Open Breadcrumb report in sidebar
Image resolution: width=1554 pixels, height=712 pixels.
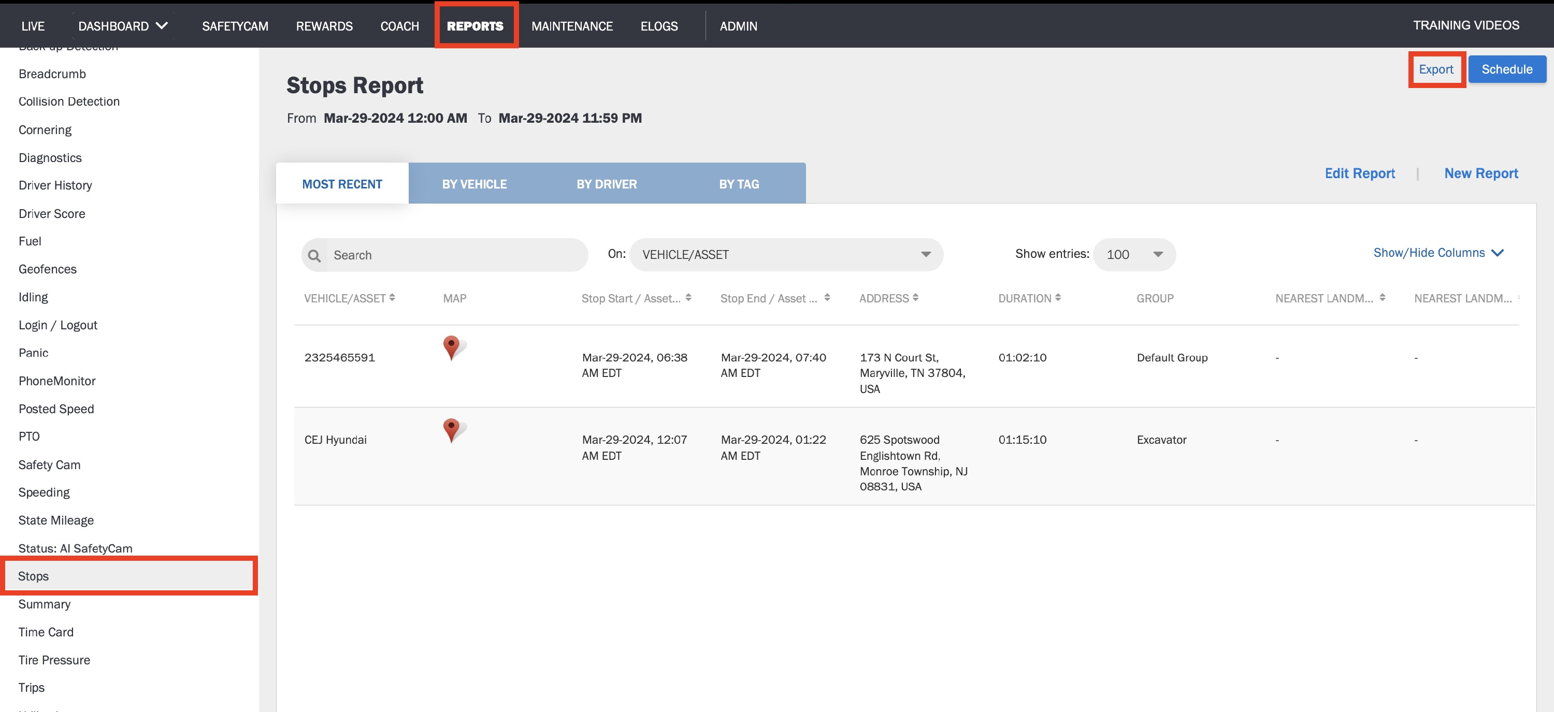[52, 74]
